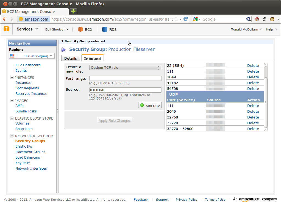This screenshot has width=281, height=207.
Task: Open the Custom TCP rule type dropdown
Action: tap(125, 67)
